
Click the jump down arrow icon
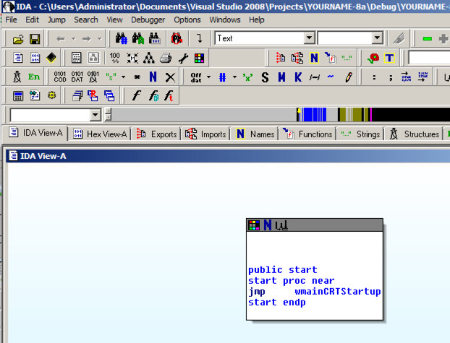pos(199,38)
